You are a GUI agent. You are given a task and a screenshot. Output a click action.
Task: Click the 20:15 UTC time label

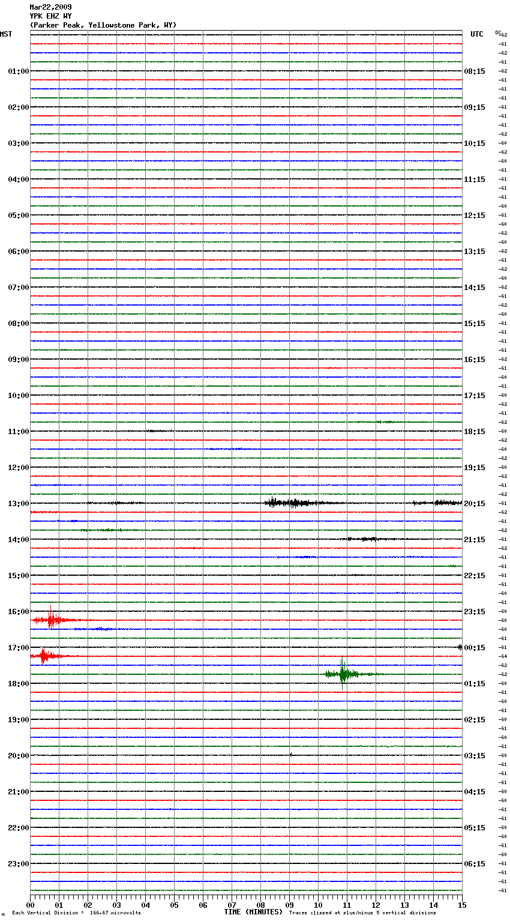pyautogui.click(x=475, y=504)
